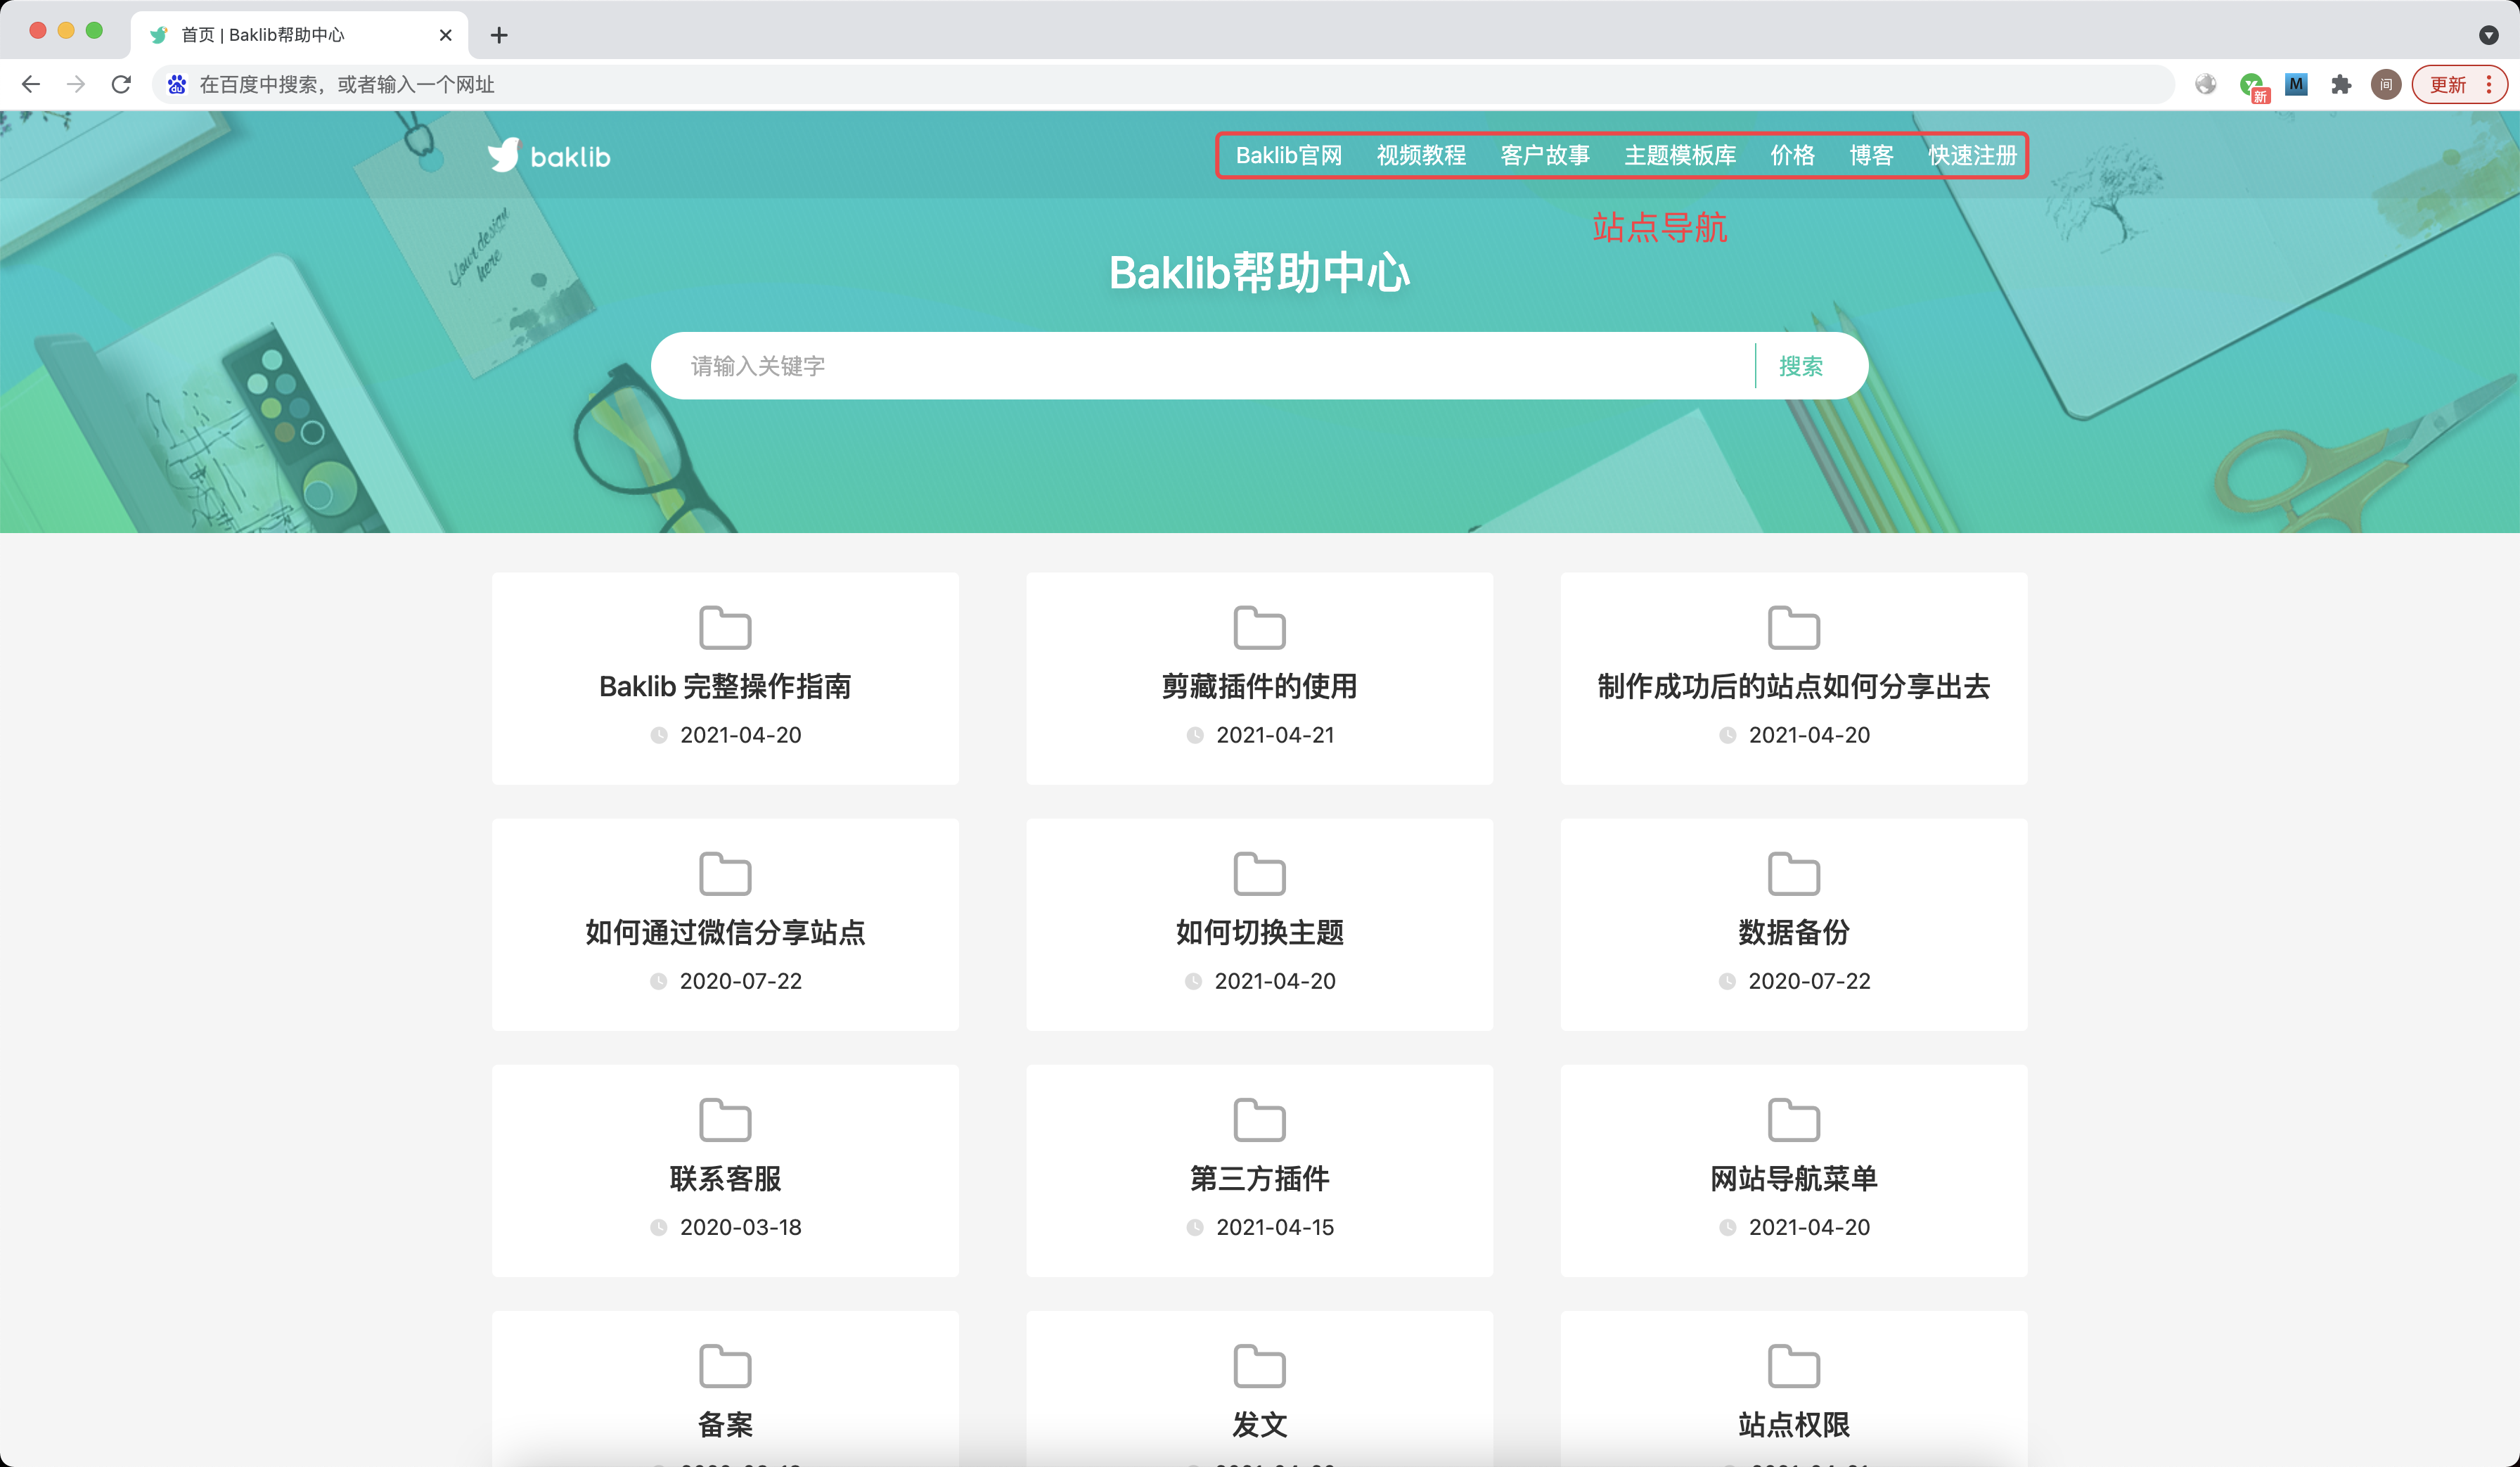Open 数据备份 title link
Screen dimensions: 2520x1467
pos(1794,932)
